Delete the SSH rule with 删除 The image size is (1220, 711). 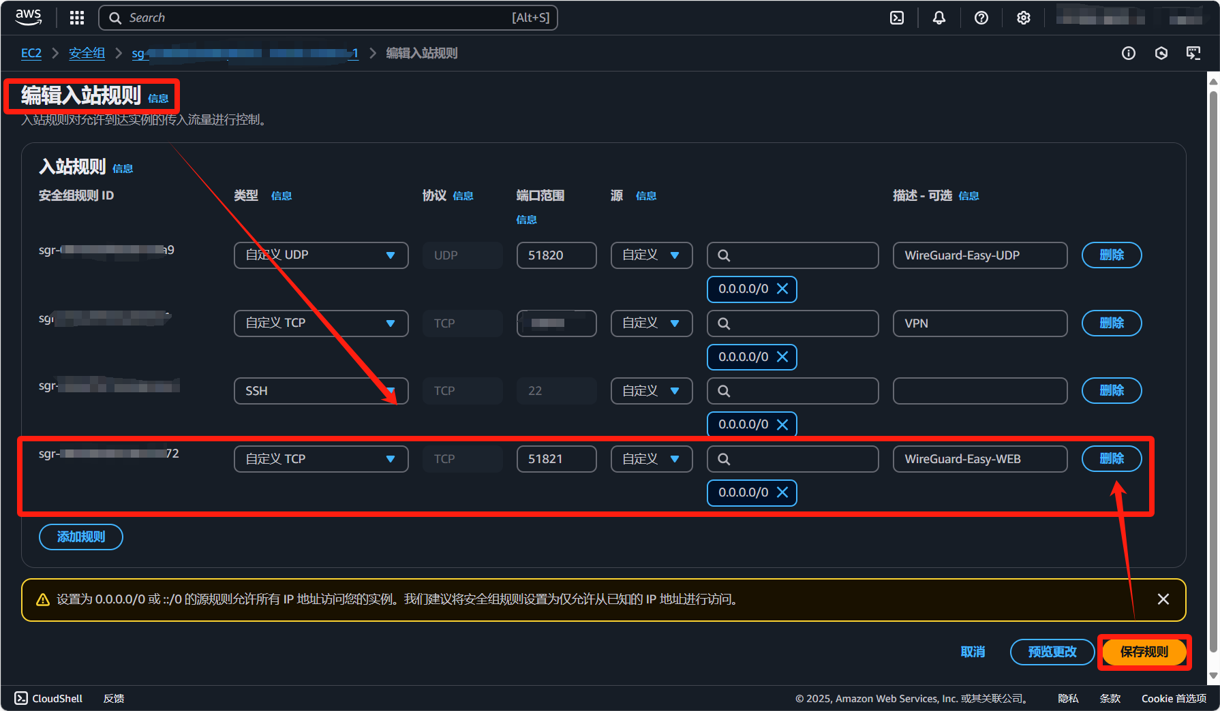click(1111, 391)
